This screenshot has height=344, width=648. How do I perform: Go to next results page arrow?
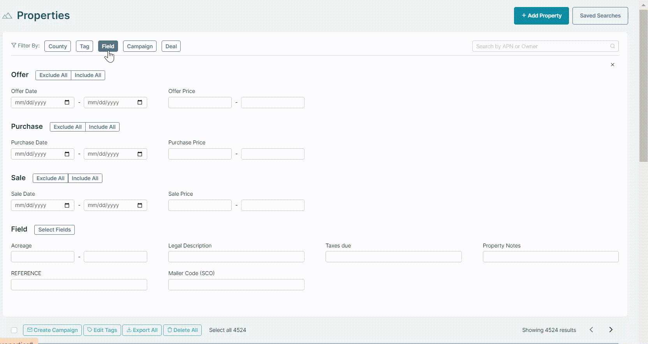point(611,330)
